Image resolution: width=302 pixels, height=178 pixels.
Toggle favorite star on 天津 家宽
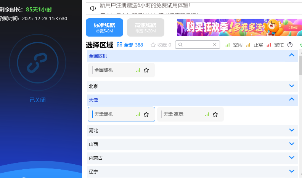(x=215, y=114)
